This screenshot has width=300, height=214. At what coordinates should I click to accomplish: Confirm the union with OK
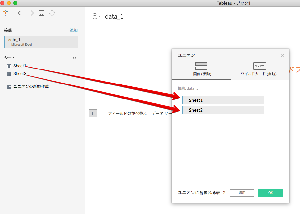click(270, 193)
